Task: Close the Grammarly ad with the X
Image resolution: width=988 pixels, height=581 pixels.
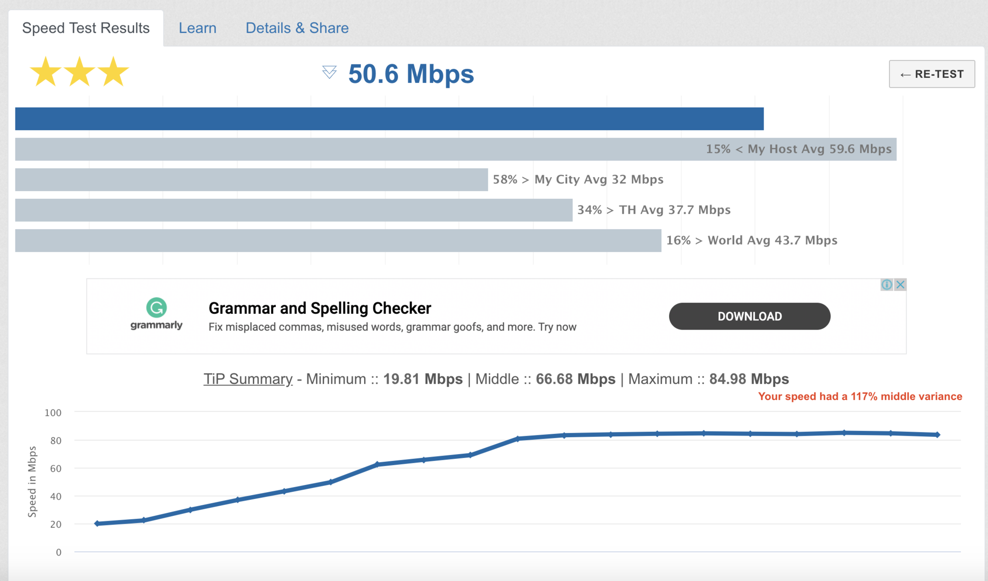Action: [x=900, y=285]
